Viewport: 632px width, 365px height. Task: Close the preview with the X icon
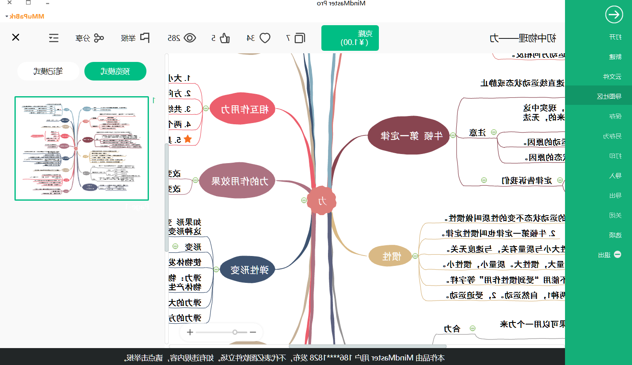pos(16,37)
